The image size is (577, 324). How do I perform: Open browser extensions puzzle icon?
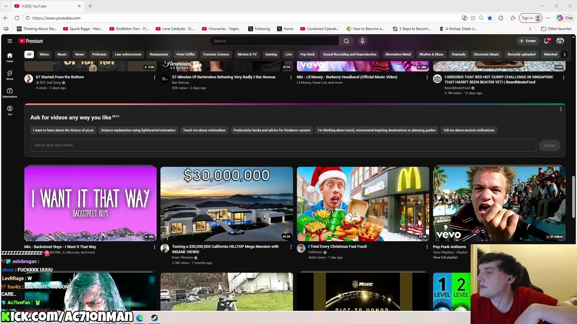pos(501,18)
